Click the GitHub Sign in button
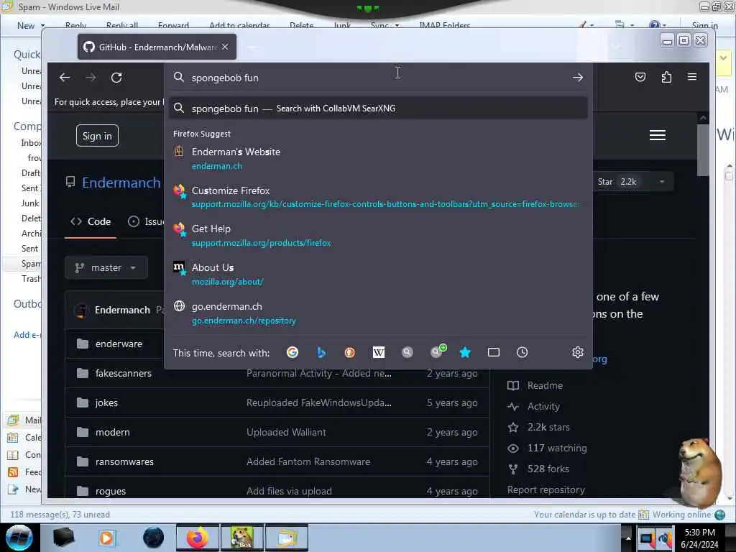The image size is (736, 552). point(97,136)
